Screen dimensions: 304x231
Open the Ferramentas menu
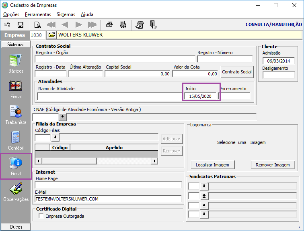point(38,14)
